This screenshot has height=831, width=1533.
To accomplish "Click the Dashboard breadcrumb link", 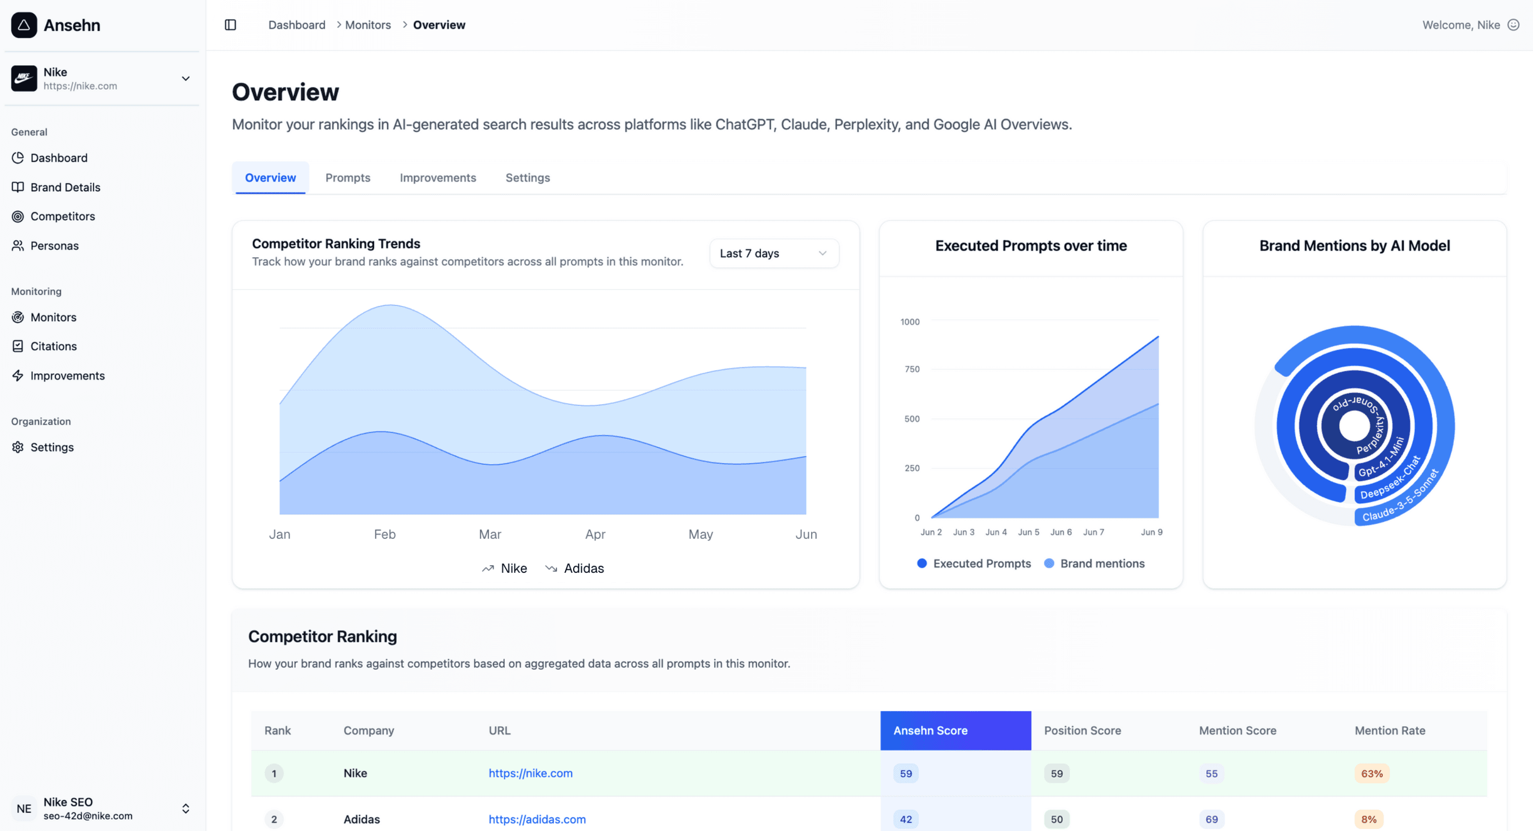I will click(x=296, y=25).
